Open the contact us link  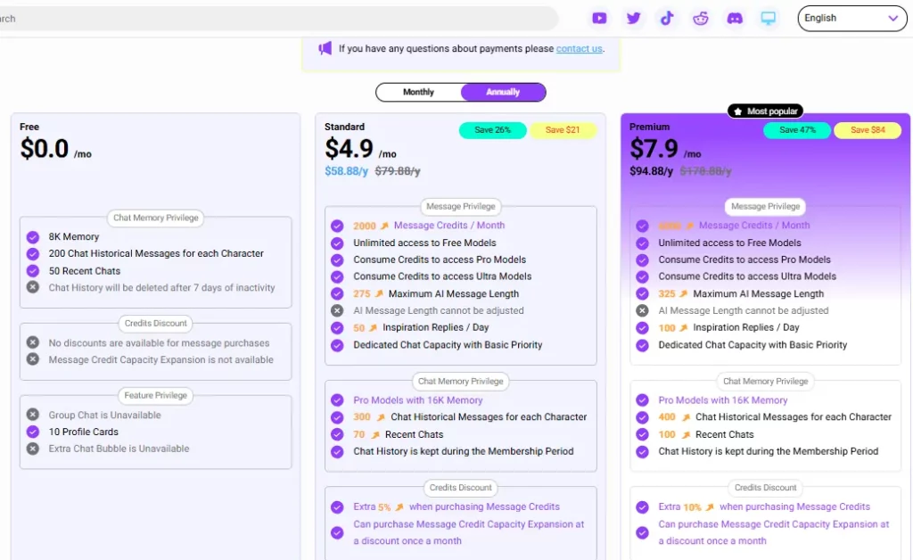[x=579, y=49]
